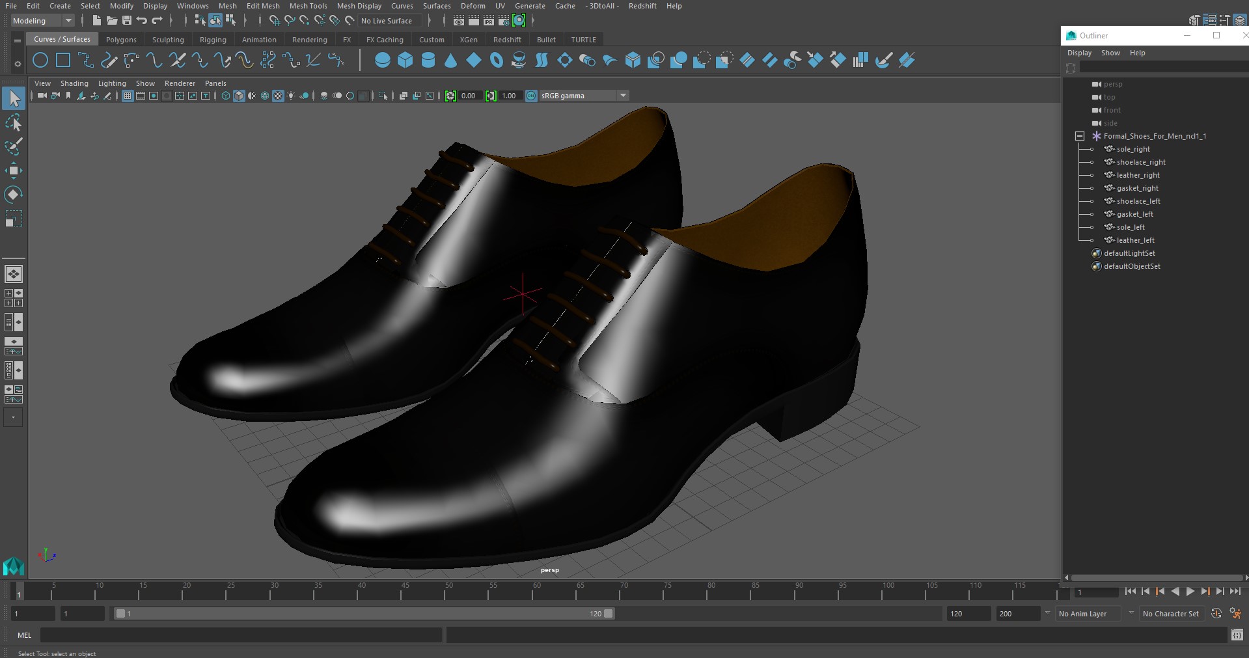Image resolution: width=1249 pixels, height=658 pixels.
Task: Create a NURBS cylinder from shelf
Action: (x=428, y=61)
